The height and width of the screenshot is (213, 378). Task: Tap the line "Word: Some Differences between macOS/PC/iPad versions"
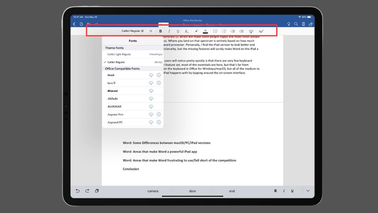point(167,143)
